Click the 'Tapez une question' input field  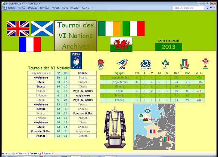(188, 8)
